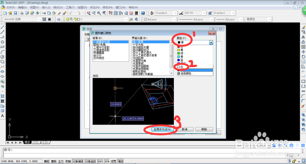This screenshot has width=306, height=164.
Task: Select the Line tool in Draw toolbar
Action: pyautogui.click(x=2, y=27)
